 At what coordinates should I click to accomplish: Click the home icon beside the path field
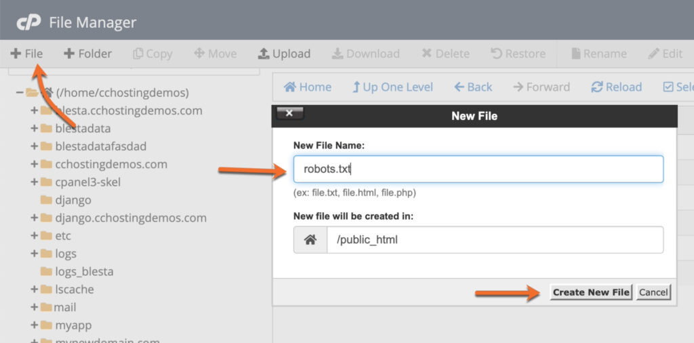[x=310, y=240]
